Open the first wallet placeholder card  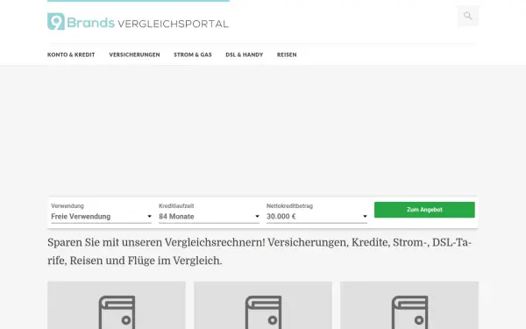pos(117,305)
